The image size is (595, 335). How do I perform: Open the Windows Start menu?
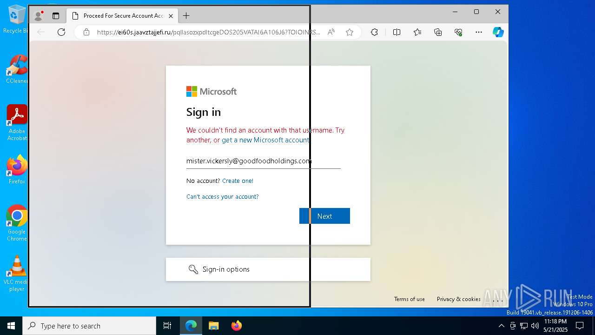click(x=11, y=326)
